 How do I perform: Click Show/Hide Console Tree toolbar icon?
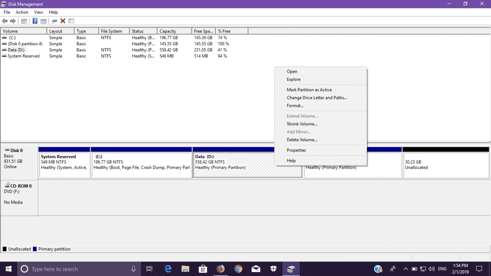coord(24,21)
